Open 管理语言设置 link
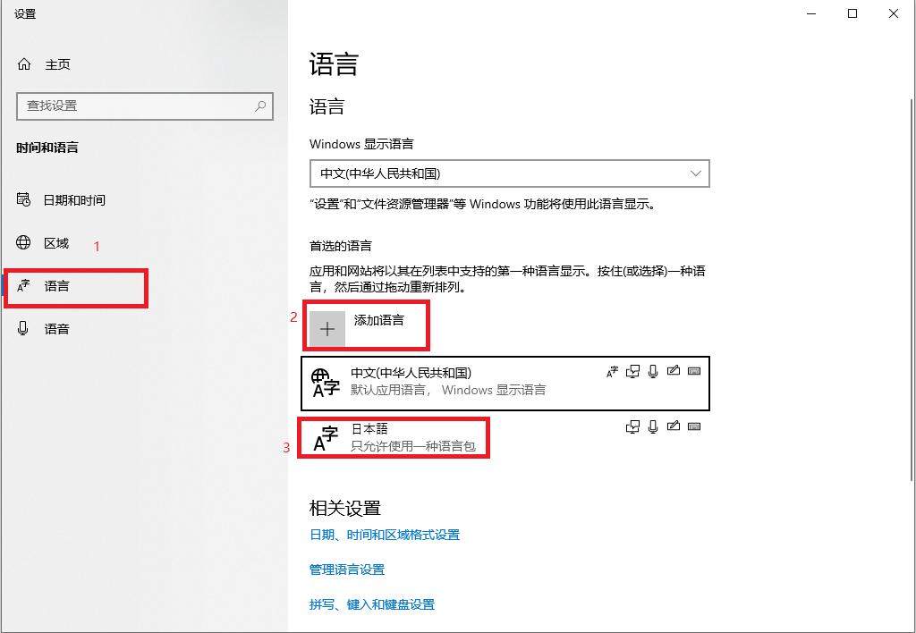916x633 pixels. pyautogui.click(x=347, y=570)
